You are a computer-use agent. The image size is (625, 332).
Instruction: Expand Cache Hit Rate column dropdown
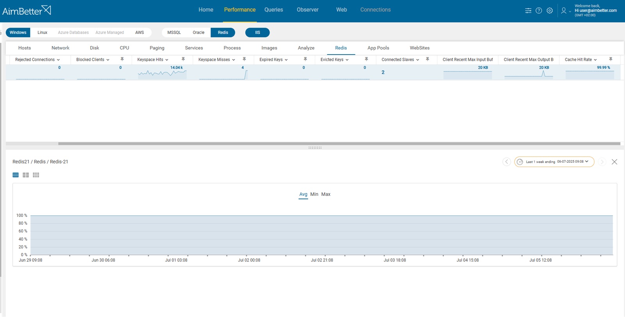pos(595,60)
